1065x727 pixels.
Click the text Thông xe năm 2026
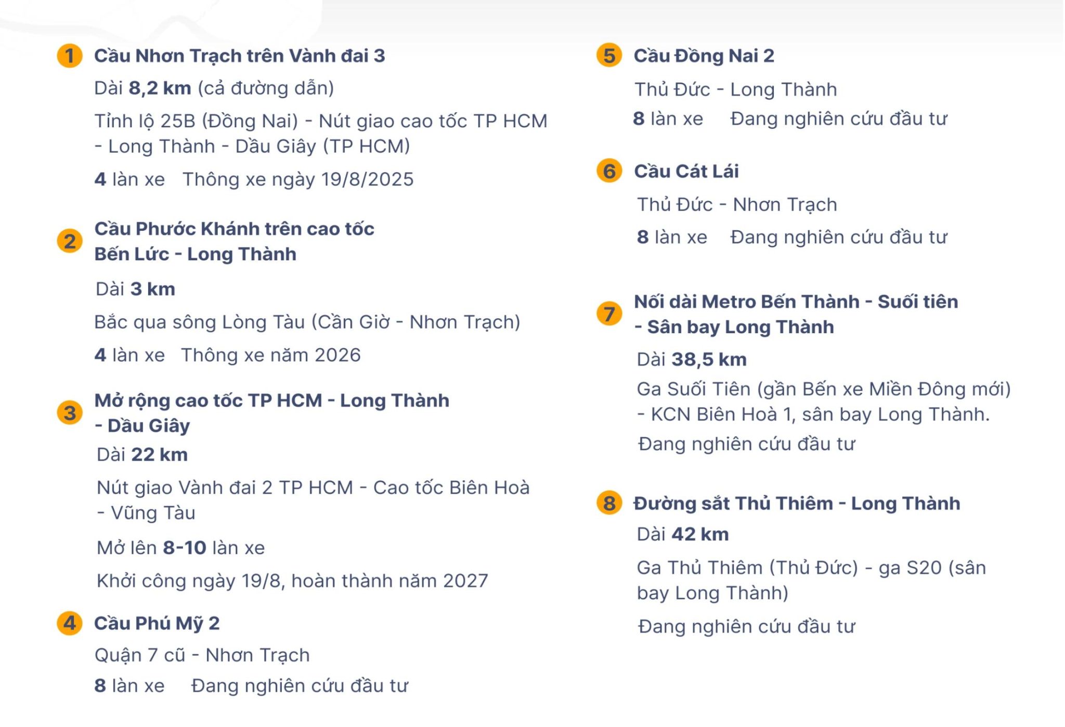[271, 355]
